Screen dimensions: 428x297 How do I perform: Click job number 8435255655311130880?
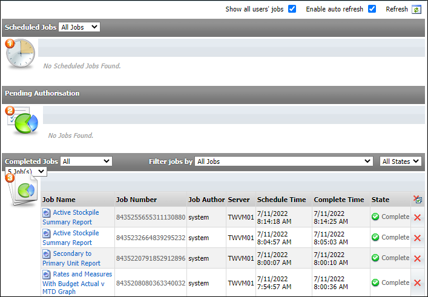(151, 217)
